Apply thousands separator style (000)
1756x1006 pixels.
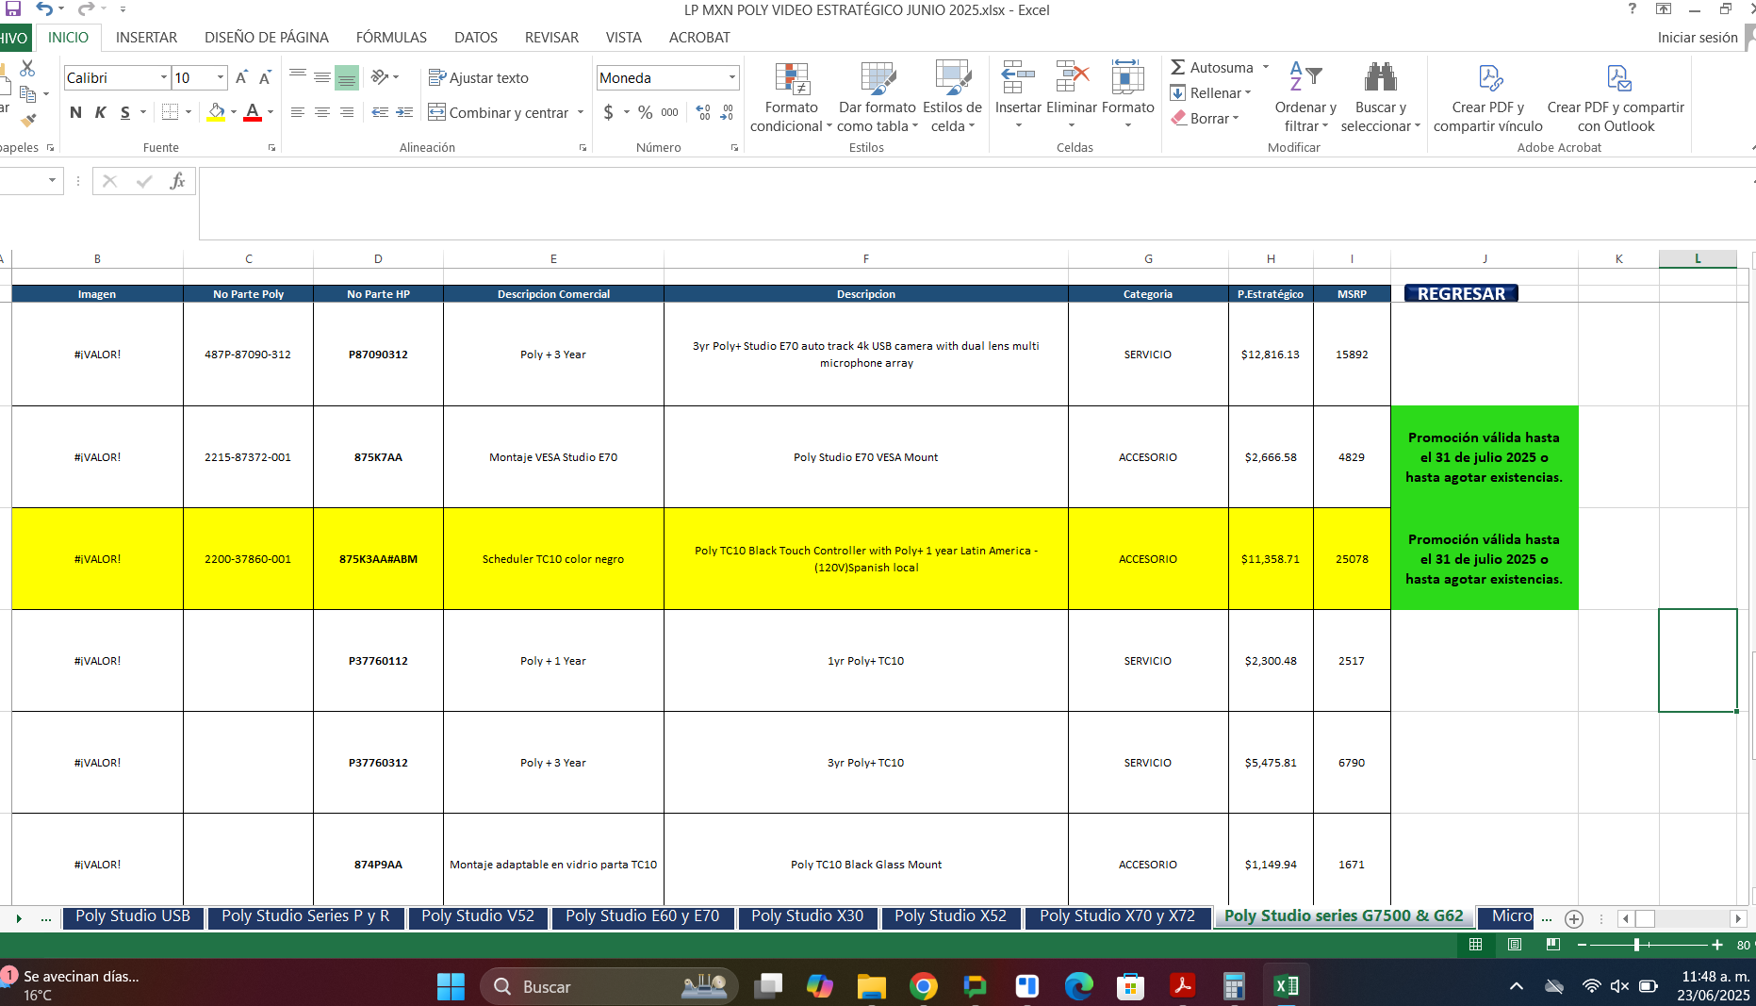point(669,112)
